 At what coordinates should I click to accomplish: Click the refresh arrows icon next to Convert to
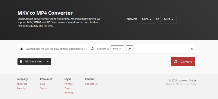[92, 49]
